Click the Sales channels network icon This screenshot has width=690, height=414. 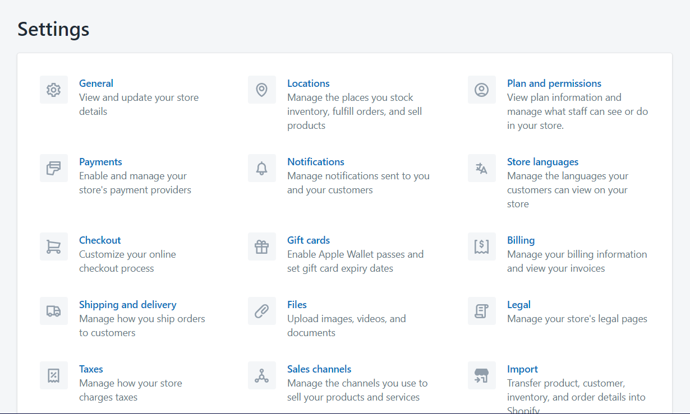(262, 375)
